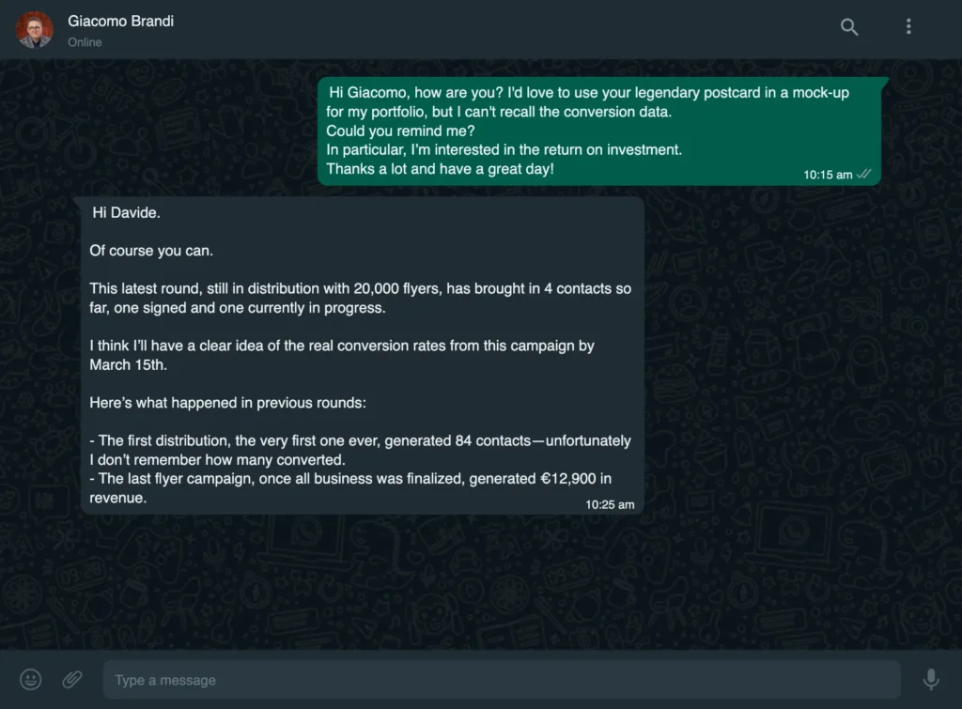Click the Online status text
Screen dimensions: 962x709
pos(85,42)
